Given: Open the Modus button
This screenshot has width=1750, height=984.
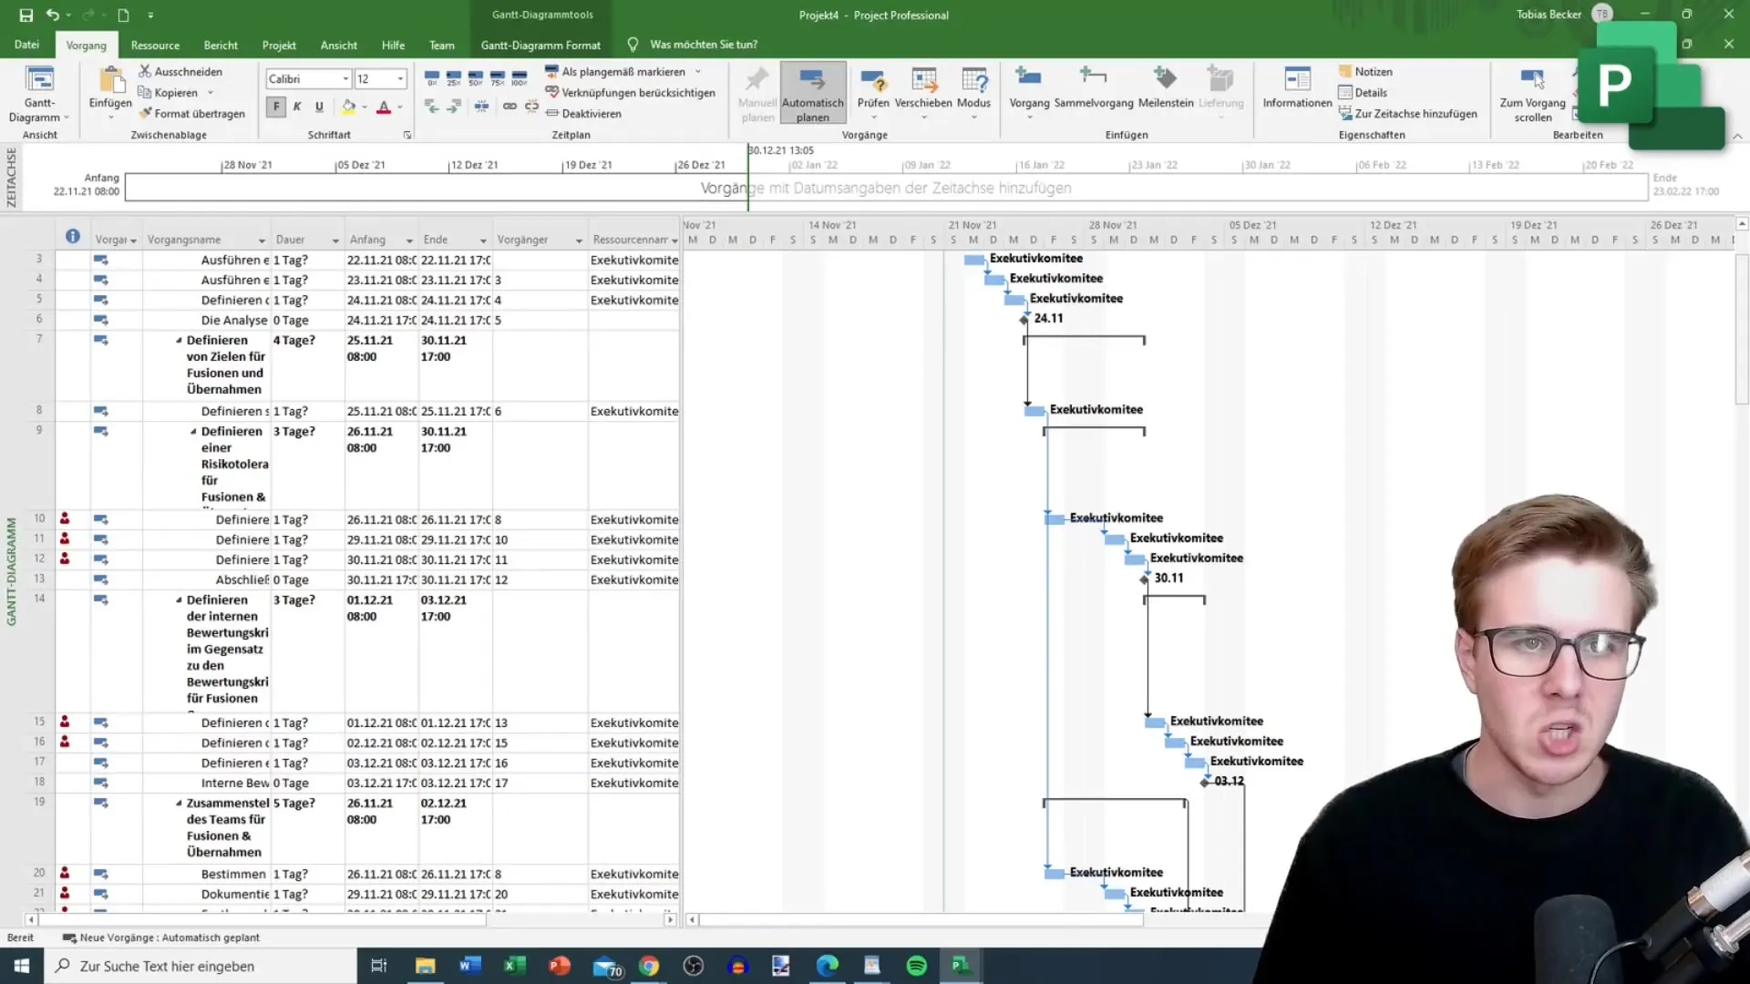Looking at the screenshot, I should click(x=973, y=94).
